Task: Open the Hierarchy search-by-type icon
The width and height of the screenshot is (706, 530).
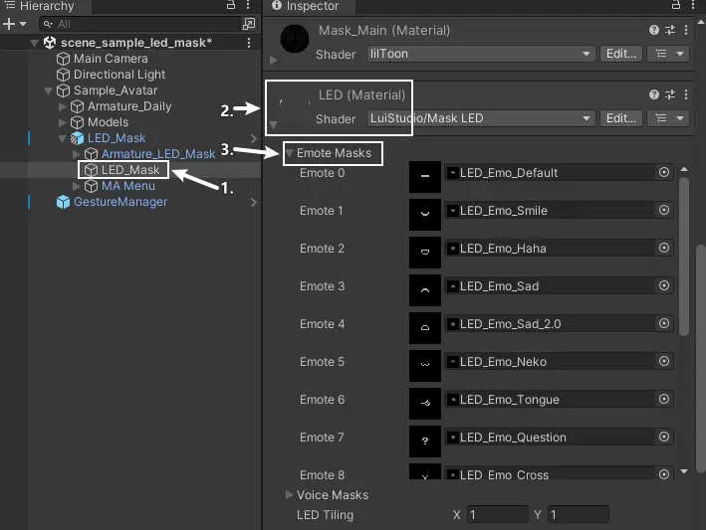Action: [x=249, y=24]
